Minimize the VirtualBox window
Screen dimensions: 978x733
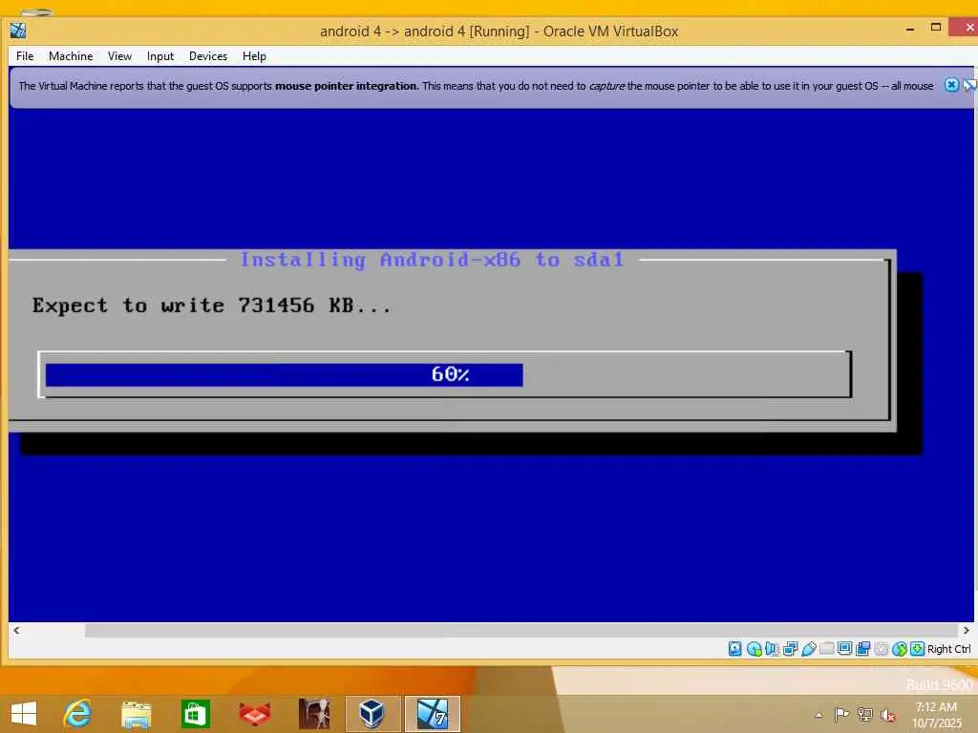(910, 29)
